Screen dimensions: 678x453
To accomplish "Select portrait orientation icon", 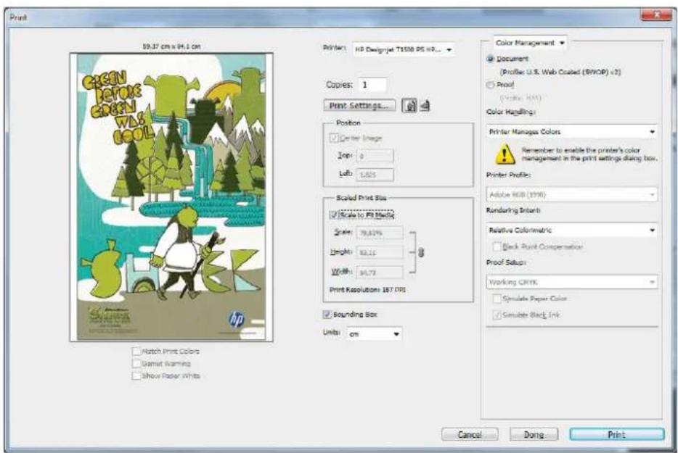I will coord(409,105).
